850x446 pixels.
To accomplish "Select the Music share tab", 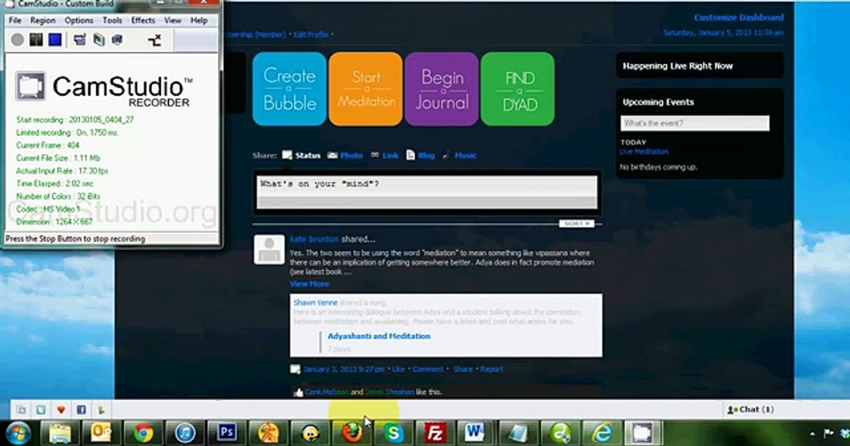I will click(459, 155).
